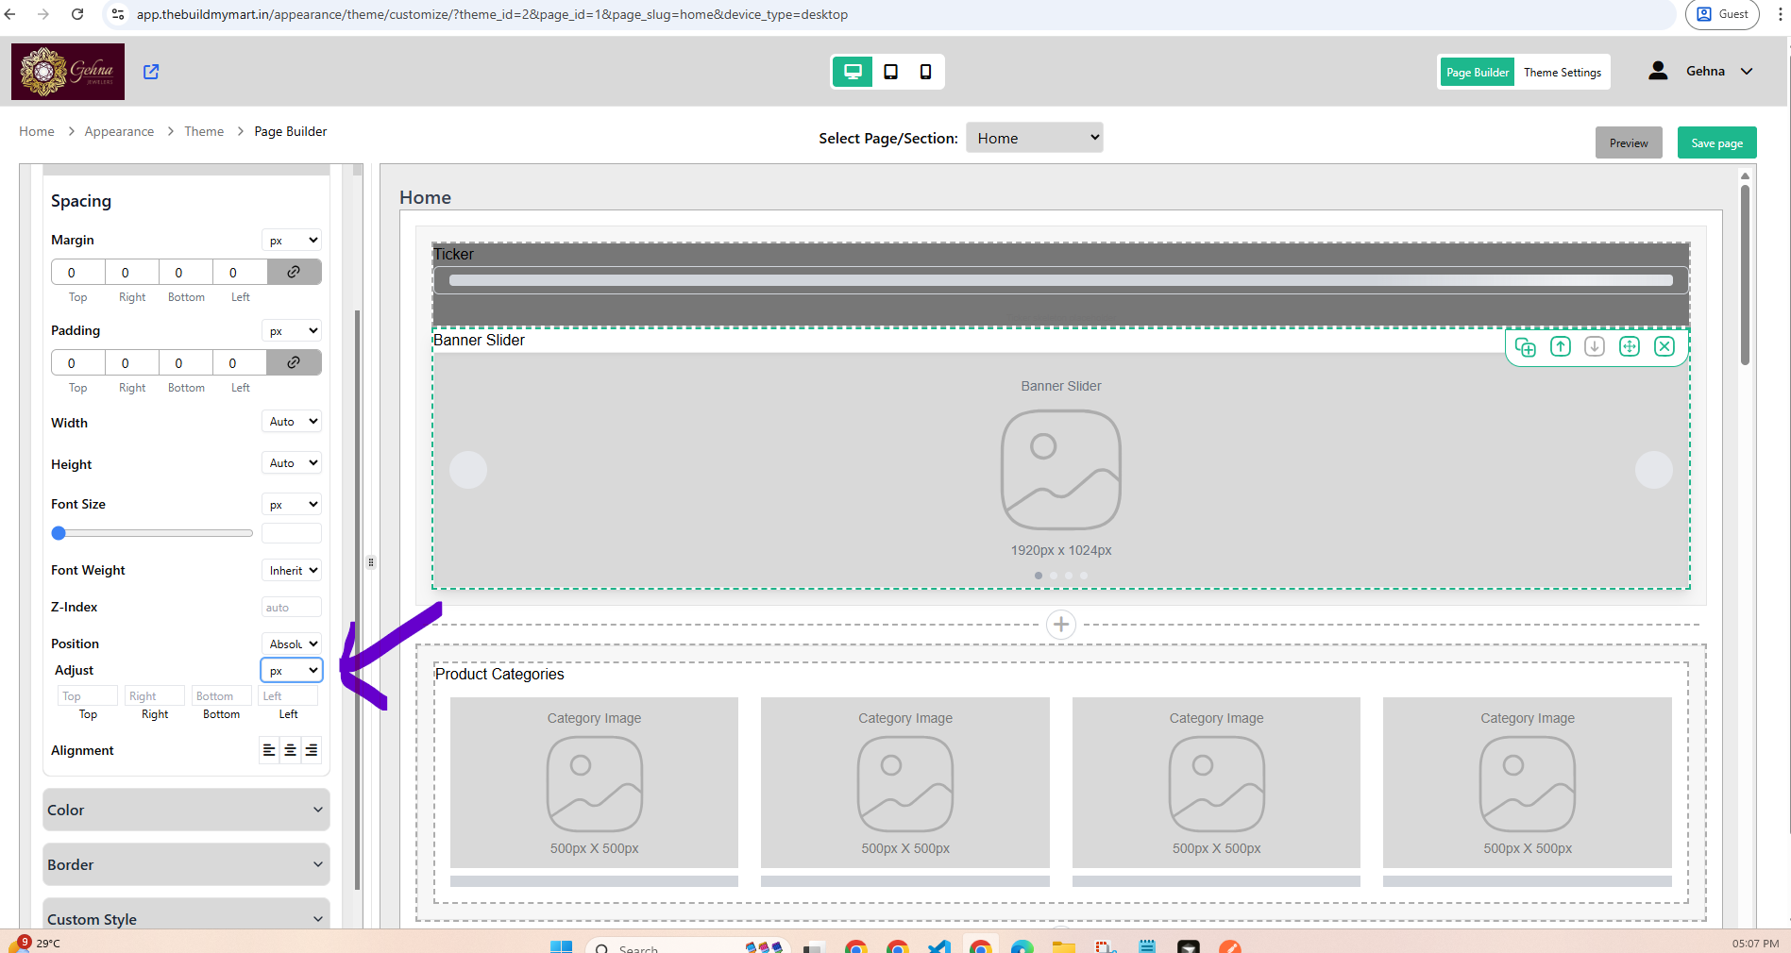Duplicate the Banner Slider section
The height and width of the screenshot is (953, 1791).
(x=1525, y=347)
